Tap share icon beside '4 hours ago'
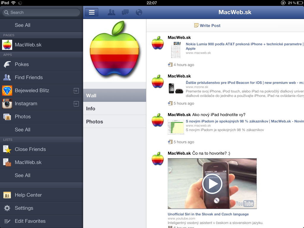Screen dimensions: 304x228 pyautogui.click(x=170, y=65)
